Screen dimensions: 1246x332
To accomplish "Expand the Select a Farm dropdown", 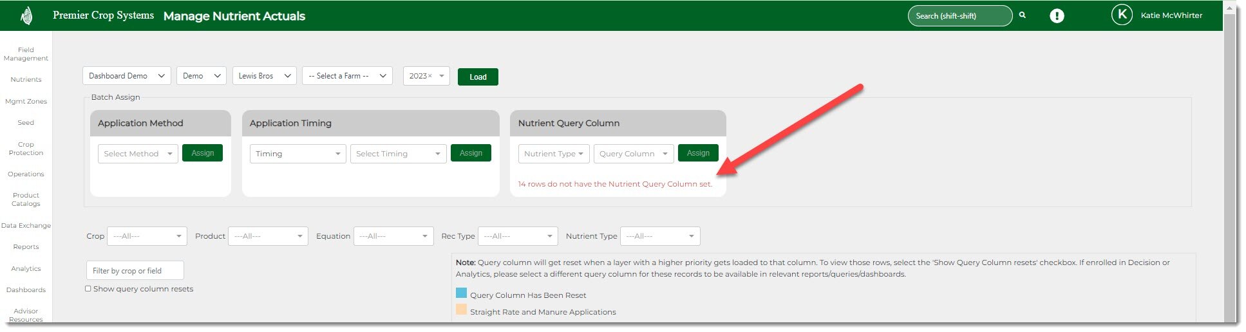I will [347, 76].
